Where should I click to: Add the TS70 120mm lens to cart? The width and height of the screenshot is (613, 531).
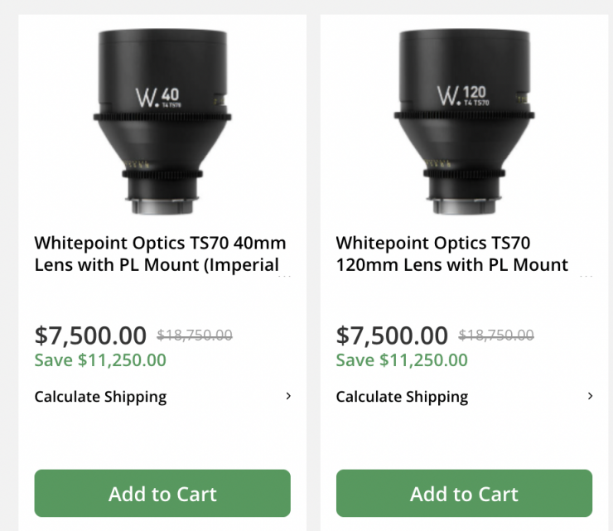(x=464, y=494)
